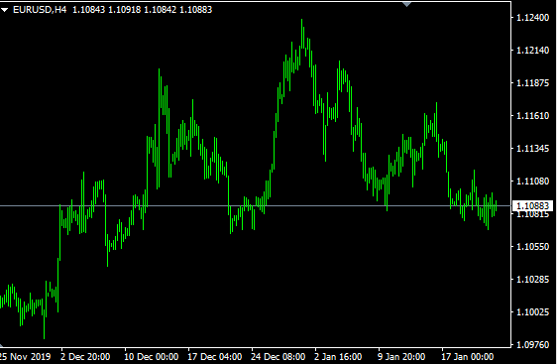Click the 2 Dec 20:00 time label
Viewport: 557px width, 364px height.
(x=85, y=356)
